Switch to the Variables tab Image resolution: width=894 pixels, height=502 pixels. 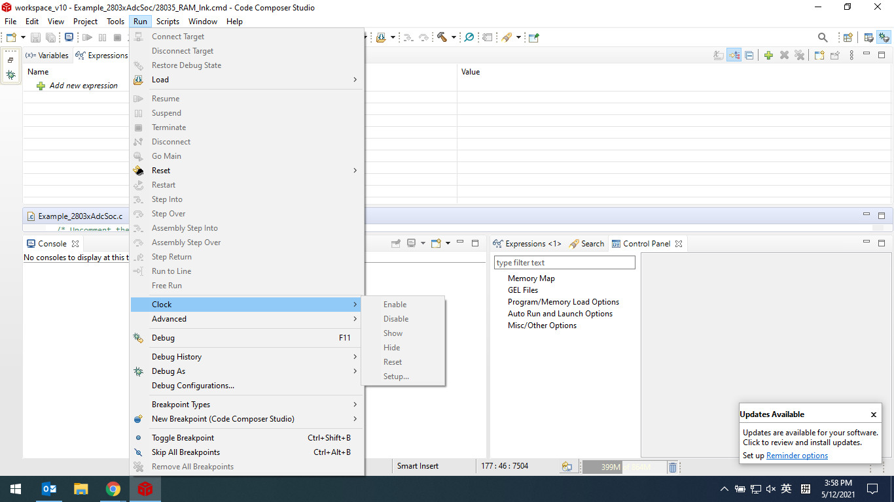[x=47, y=56]
